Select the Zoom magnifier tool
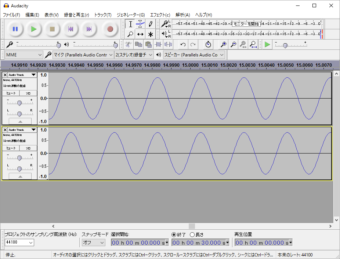 coord(130,34)
